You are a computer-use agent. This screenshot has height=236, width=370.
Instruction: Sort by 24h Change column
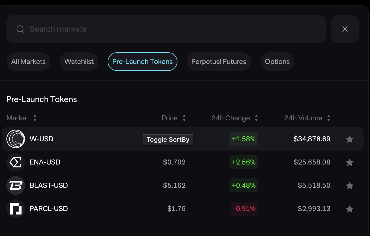click(256, 118)
